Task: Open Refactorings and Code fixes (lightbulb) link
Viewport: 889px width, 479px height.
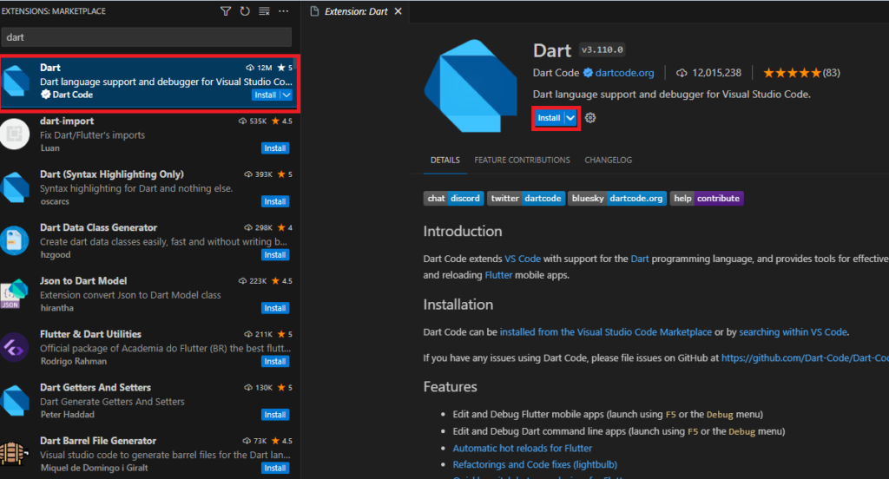Action: (x=535, y=464)
